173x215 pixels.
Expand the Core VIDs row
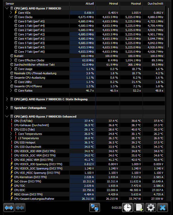[x=11, y=13]
